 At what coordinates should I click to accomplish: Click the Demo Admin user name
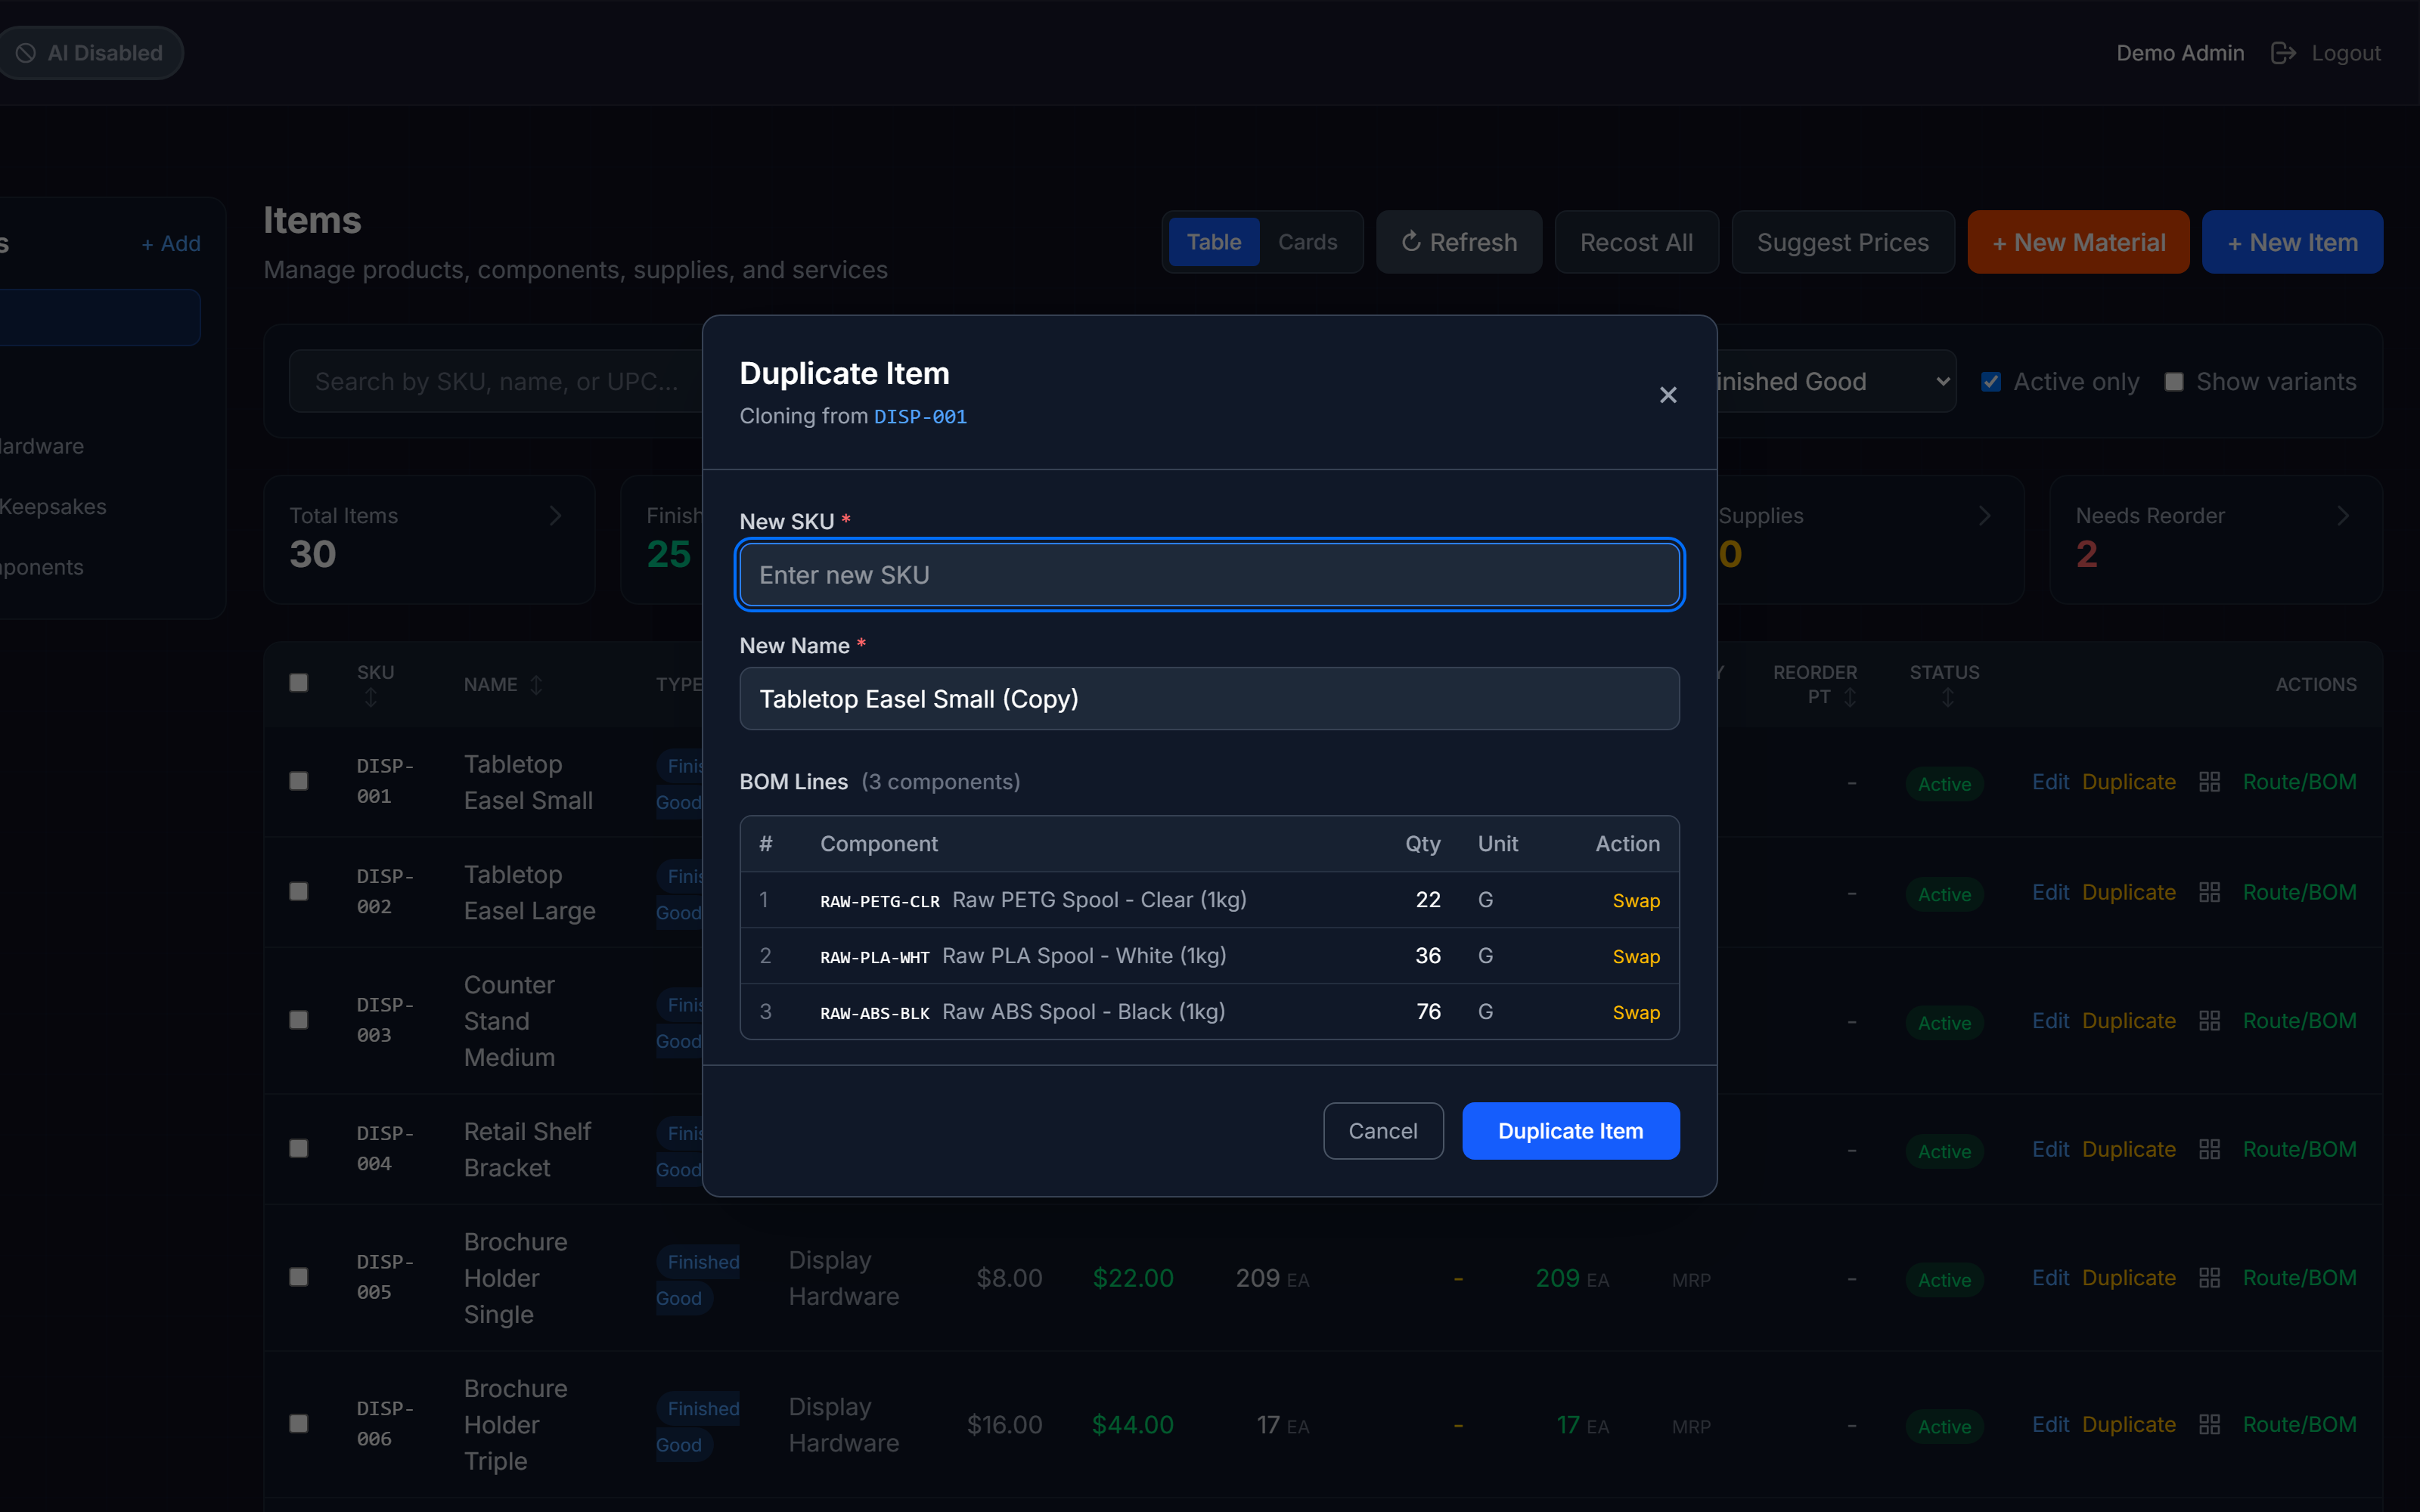[x=2180, y=53]
